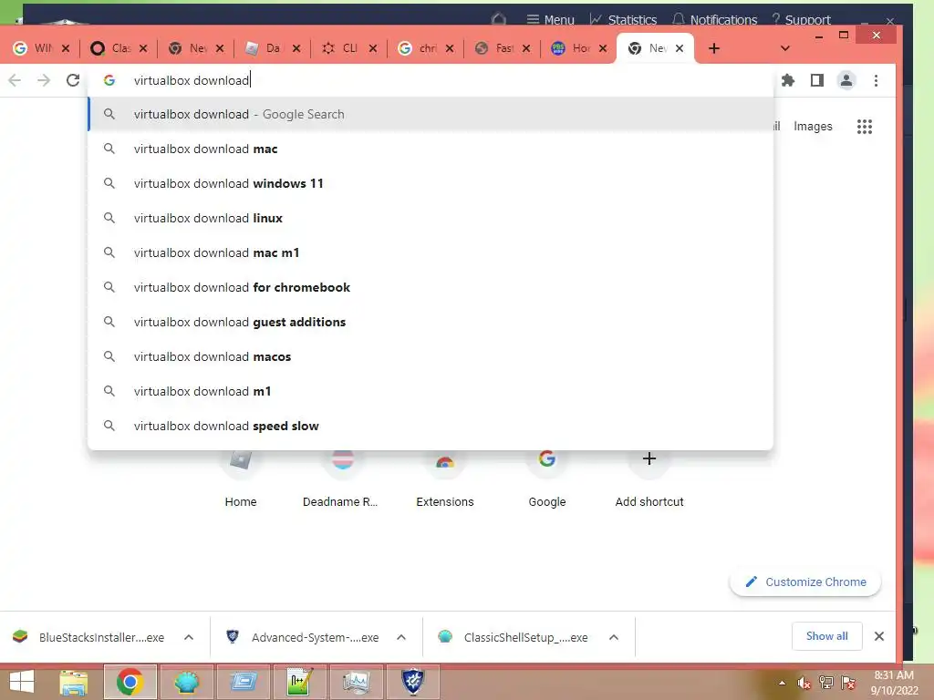The height and width of the screenshot is (700, 934).
Task: Go back using the back arrow
Action: [x=15, y=80]
